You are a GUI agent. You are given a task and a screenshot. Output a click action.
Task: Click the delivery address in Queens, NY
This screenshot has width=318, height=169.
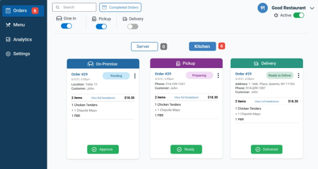(271, 84)
